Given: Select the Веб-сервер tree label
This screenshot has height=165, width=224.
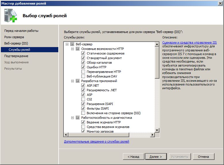Looking at the screenshot, I should pos(84,44).
